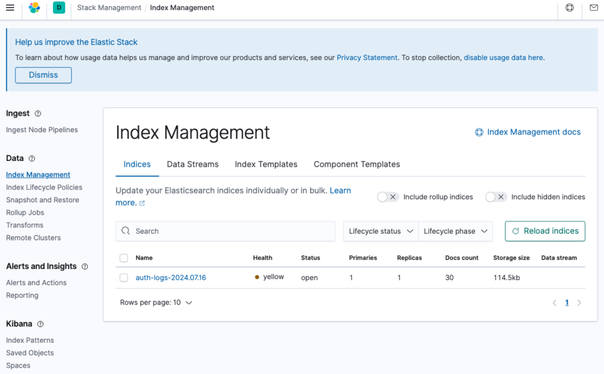This screenshot has height=374, width=604.
Task: Sort by the Health column header
Action: point(262,258)
